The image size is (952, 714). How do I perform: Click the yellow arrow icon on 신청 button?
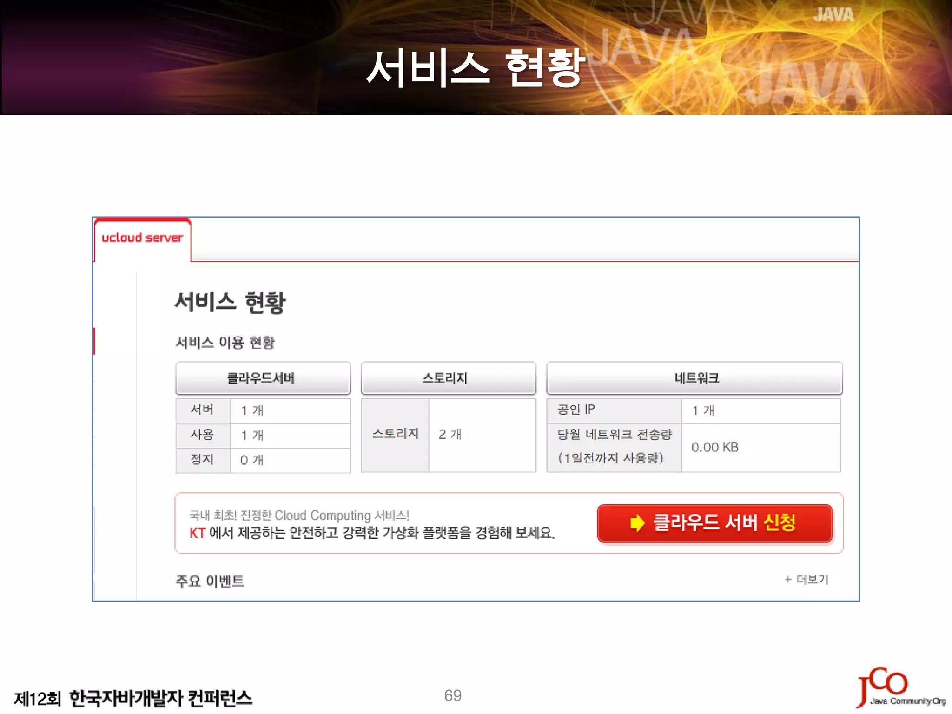[x=637, y=523]
